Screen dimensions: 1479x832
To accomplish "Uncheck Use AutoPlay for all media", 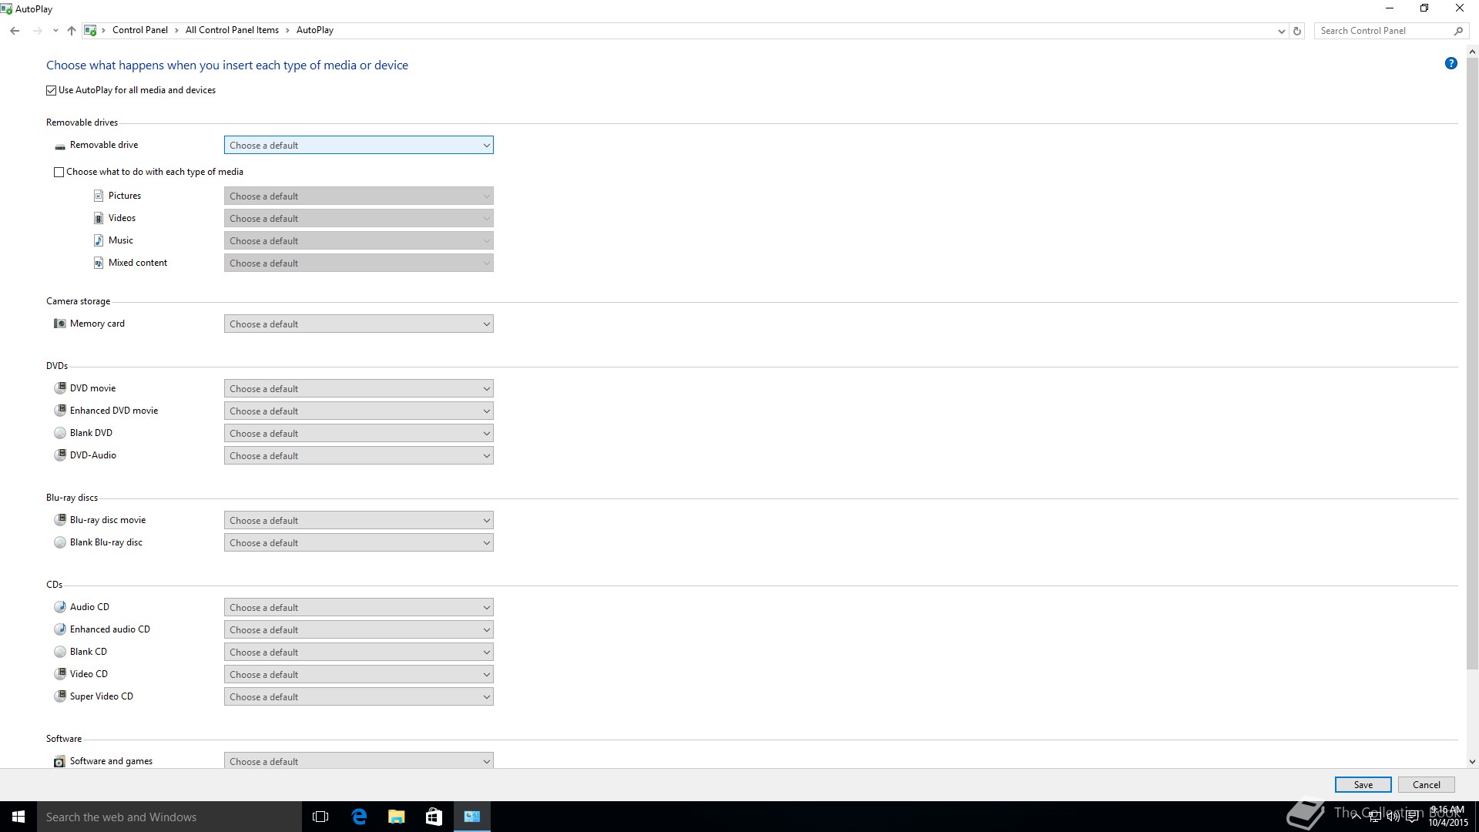I will tap(52, 90).
